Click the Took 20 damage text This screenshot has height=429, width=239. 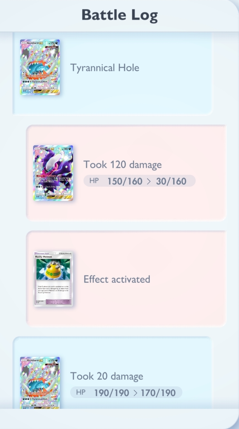107,376
